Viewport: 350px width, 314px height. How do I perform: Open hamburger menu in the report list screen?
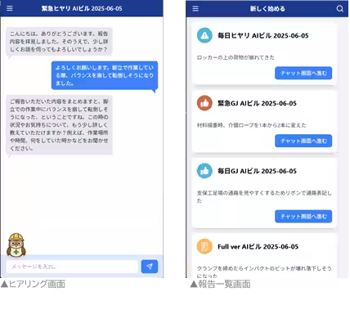195,9
